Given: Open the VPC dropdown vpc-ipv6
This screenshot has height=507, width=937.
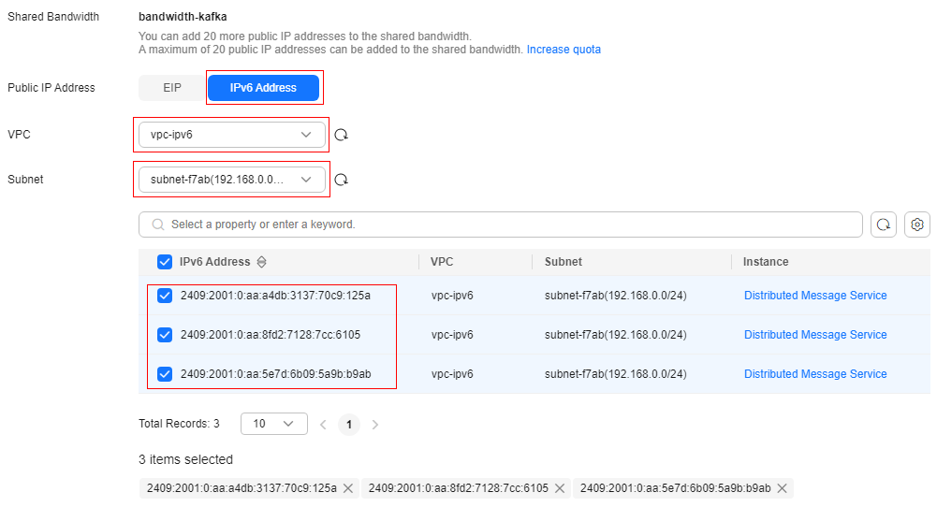Looking at the screenshot, I should coord(232,135).
